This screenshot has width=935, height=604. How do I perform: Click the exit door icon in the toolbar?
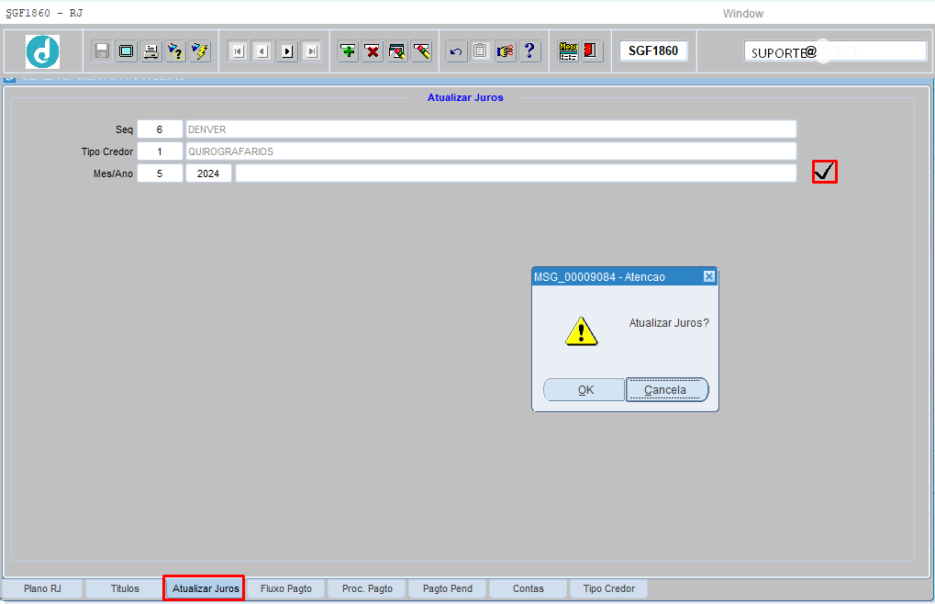point(592,51)
